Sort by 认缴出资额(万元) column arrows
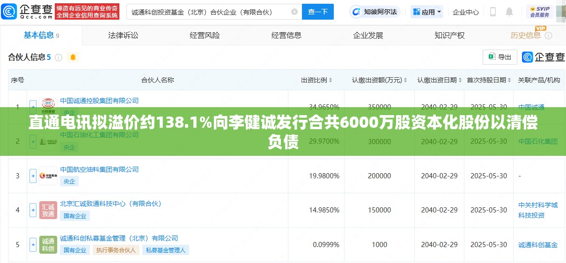 [405, 80]
